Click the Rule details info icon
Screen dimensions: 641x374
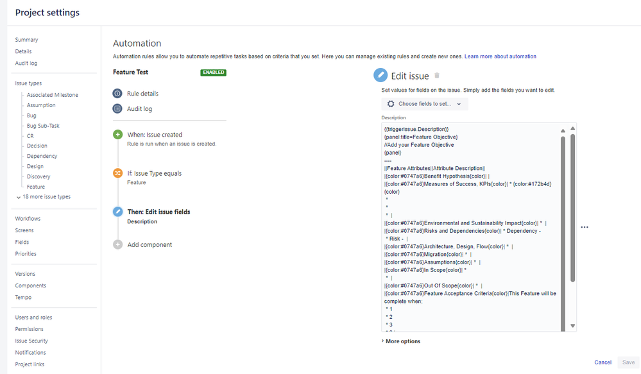(117, 94)
